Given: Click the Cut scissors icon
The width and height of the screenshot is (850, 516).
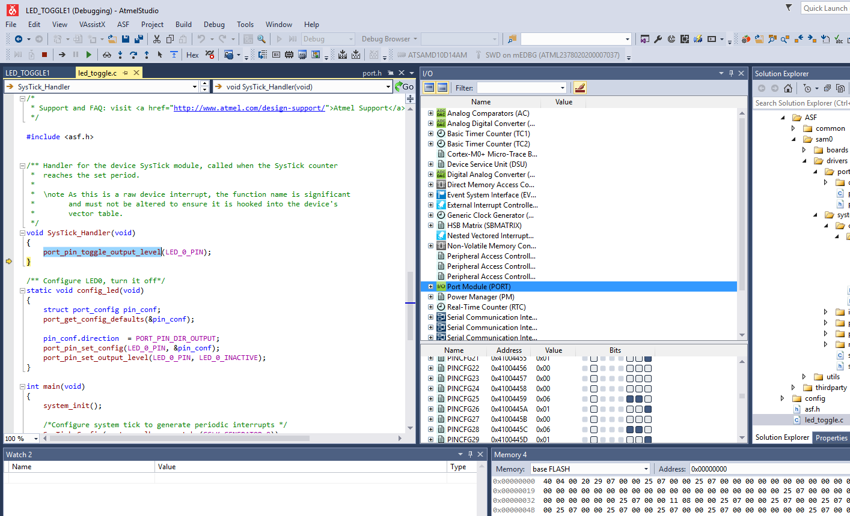Looking at the screenshot, I should click(x=157, y=39).
